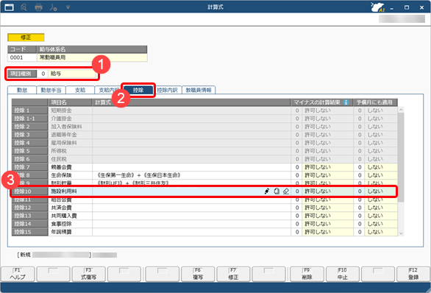
Task: Click the user settings icon in the title bar
Action: tap(54, 7)
